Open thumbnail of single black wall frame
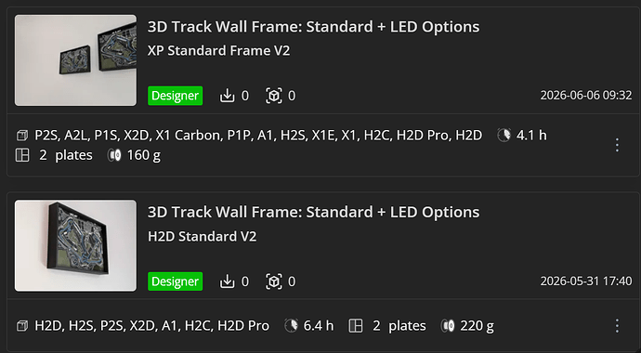The image size is (641, 353). 75,245
